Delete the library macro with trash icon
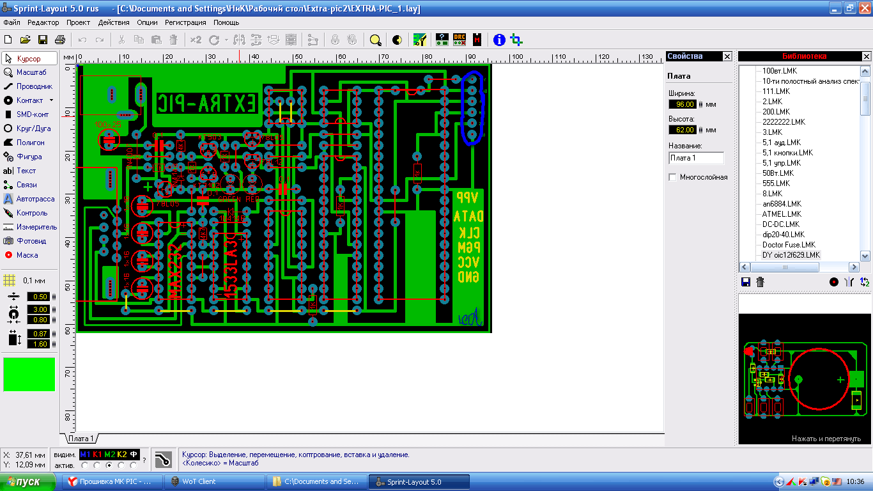Viewport: 873px width, 491px height. click(x=761, y=282)
